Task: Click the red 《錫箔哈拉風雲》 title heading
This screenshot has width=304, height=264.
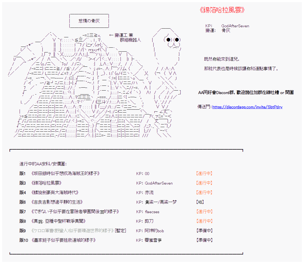Action: pyautogui.click(x=222, y=10)
